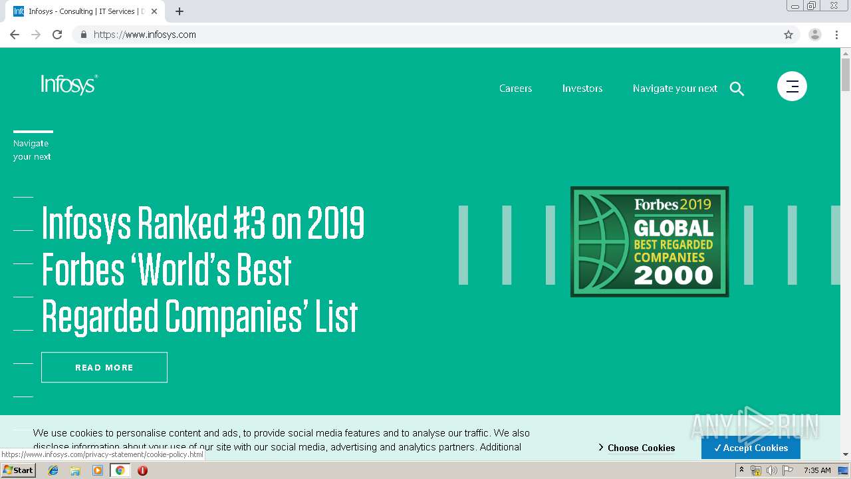Open a new browser tab
851x479 pixels.
click(x=180, y=11)
